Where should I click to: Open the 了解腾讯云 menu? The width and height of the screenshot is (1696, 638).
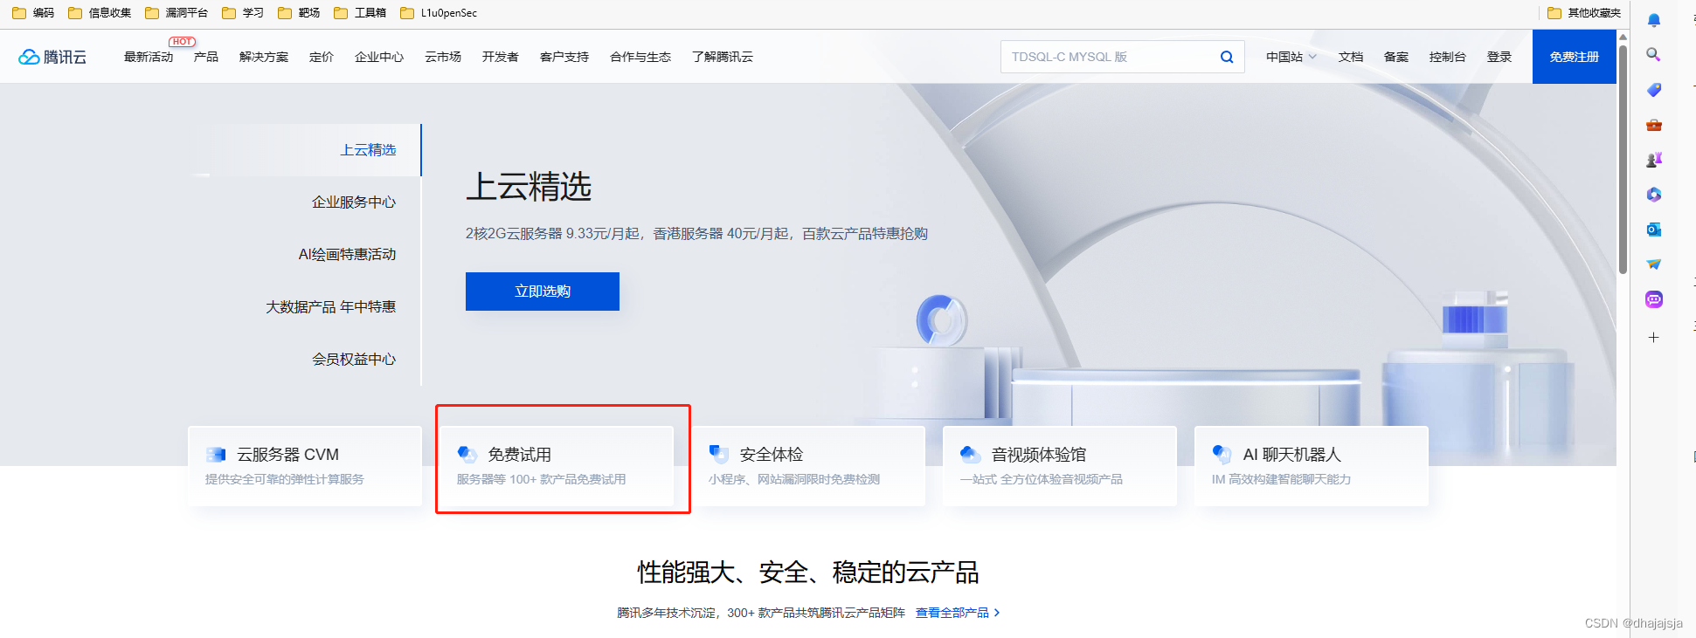[723, 57]
